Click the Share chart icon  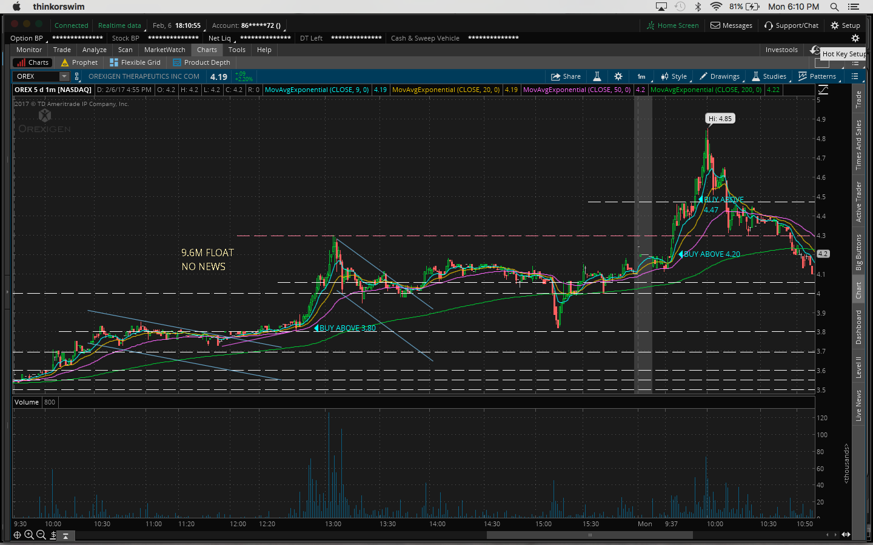coord(565,76)
